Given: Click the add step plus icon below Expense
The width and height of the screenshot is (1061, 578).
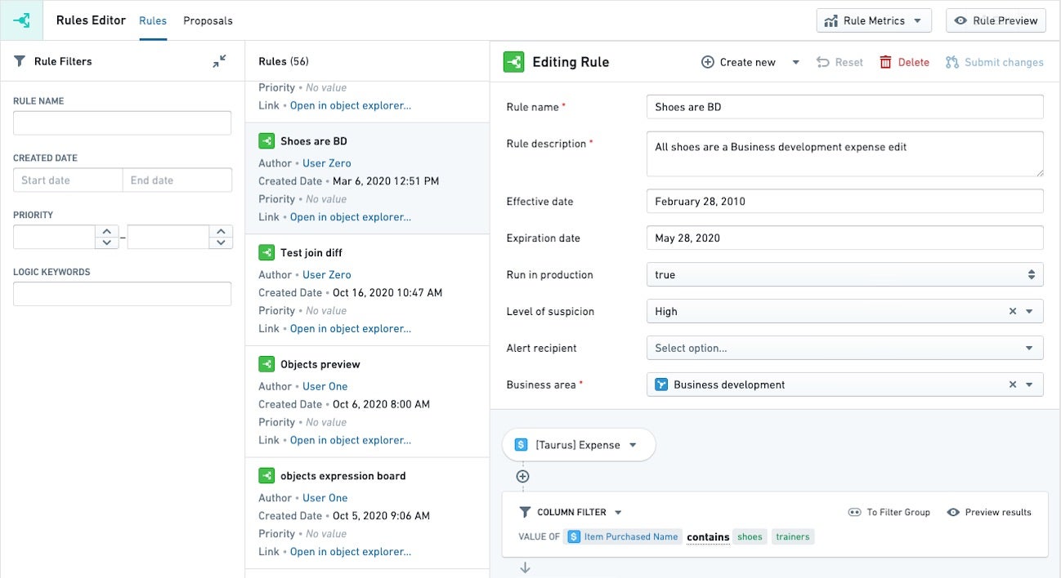Looking at the screenshot, I should point(523,477).
